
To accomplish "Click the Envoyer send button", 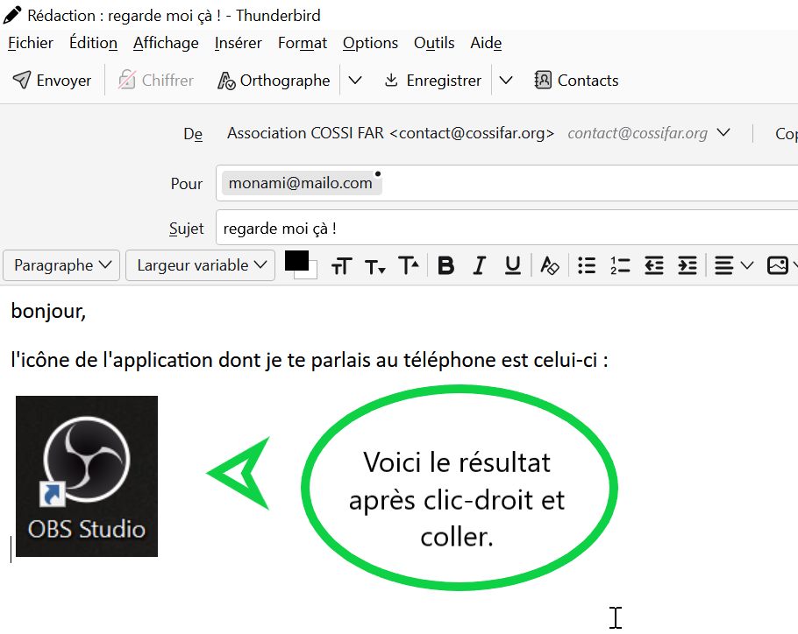I will [52, 81].
